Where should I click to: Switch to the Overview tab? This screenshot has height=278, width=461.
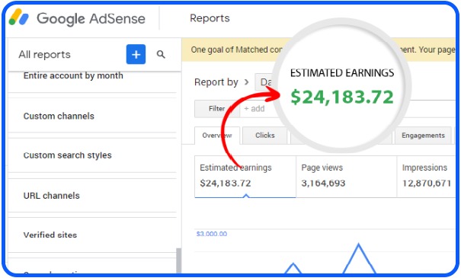(217, 136)
